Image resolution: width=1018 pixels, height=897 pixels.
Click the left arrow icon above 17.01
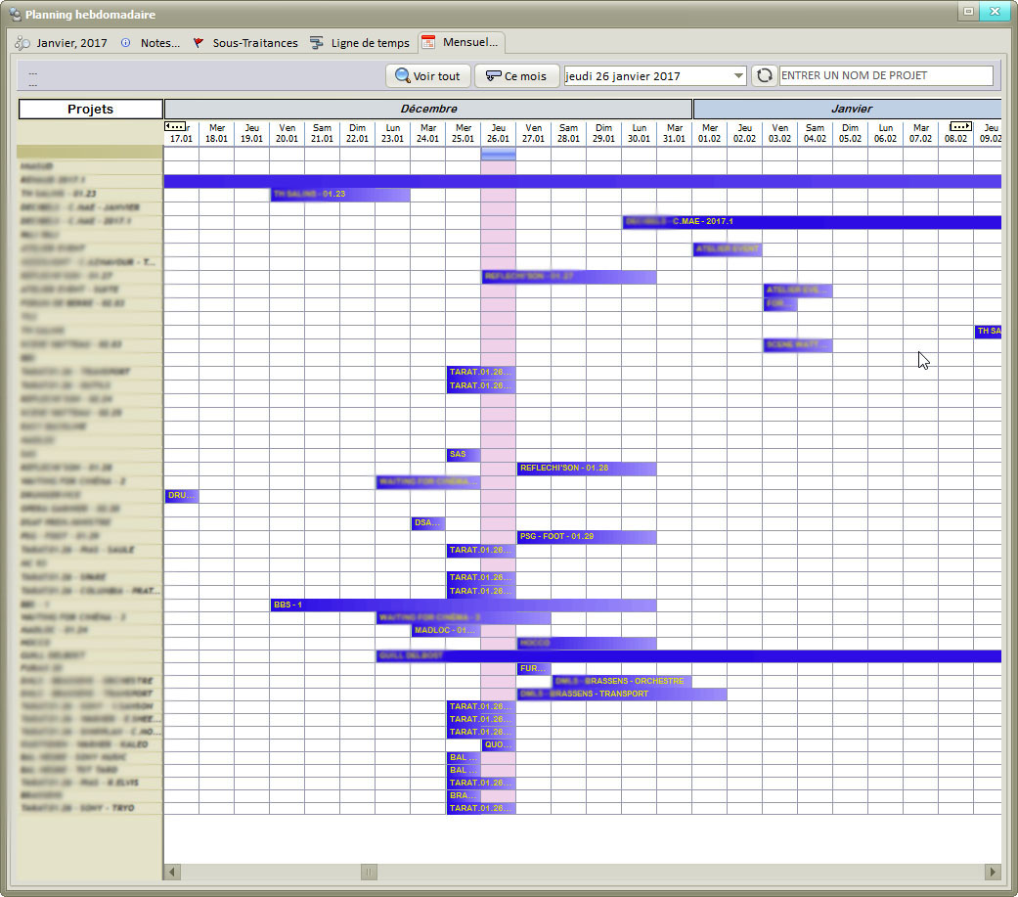coord(175,126)
